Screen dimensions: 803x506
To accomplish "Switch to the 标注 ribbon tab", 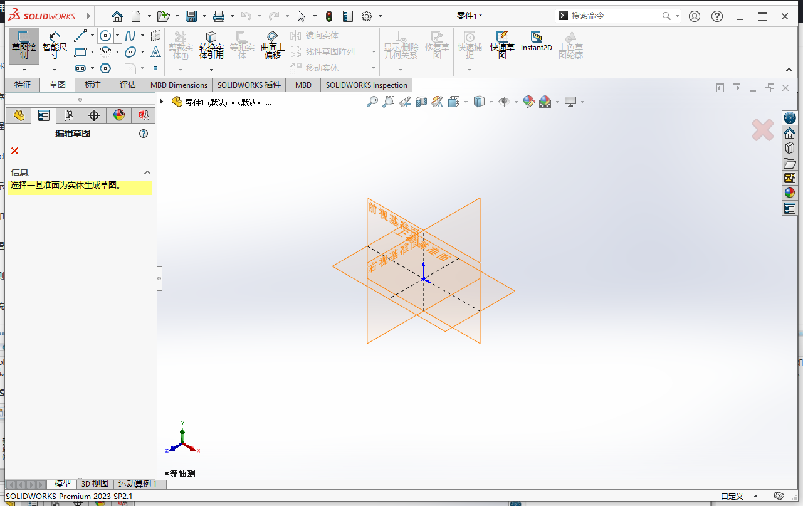I will (93, 85).
